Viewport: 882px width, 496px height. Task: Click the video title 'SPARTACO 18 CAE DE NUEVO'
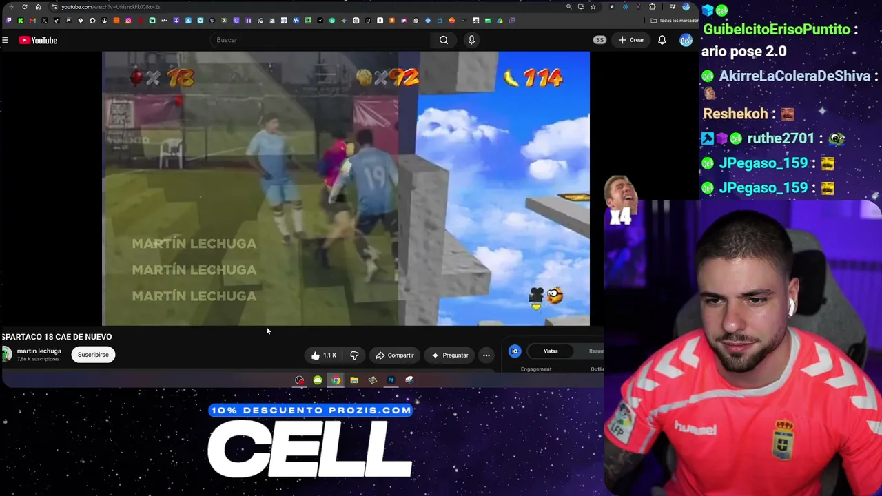tap(57, 337)
